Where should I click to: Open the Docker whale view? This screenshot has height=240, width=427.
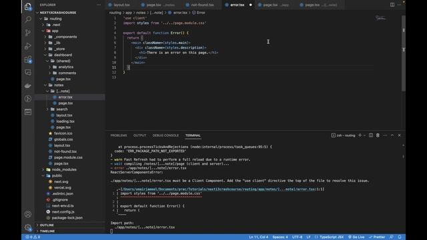(x=28, y=86)
